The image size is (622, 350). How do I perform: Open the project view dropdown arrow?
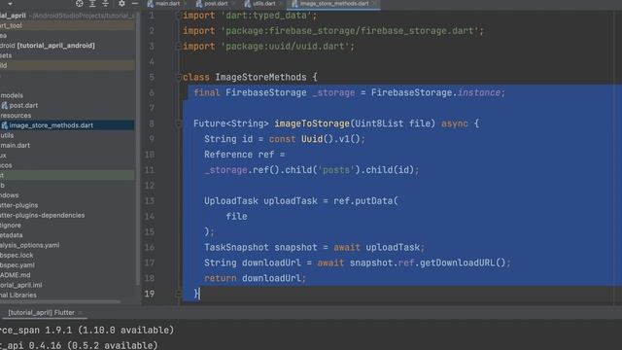10,4
